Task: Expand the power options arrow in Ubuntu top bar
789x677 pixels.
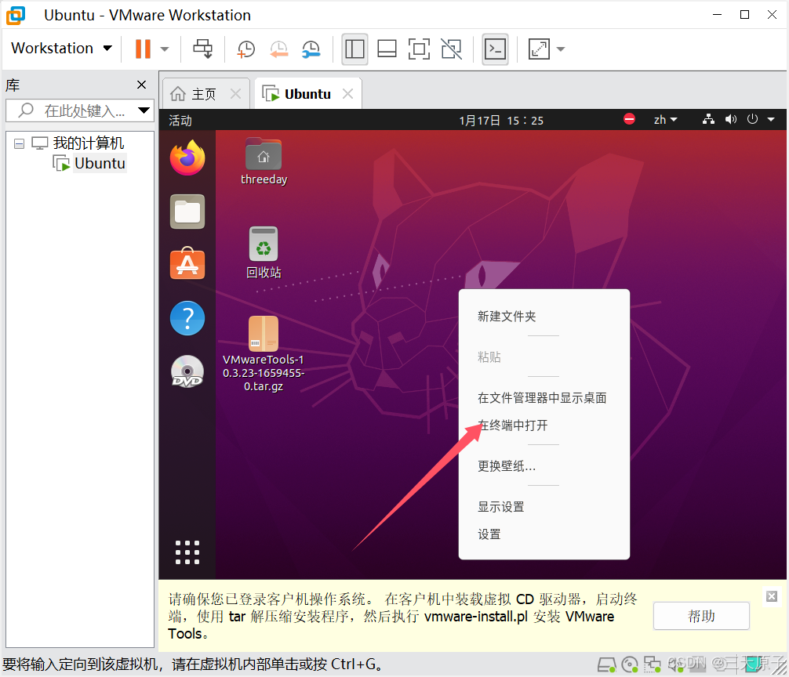Action: coord(772,119)
